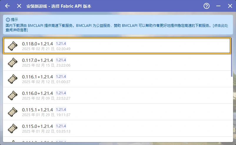Viewport: 236px width, 145px height.
Task: Click date 2025 年 01 月 22 日, 03:35:13
Action: (46, 131)
